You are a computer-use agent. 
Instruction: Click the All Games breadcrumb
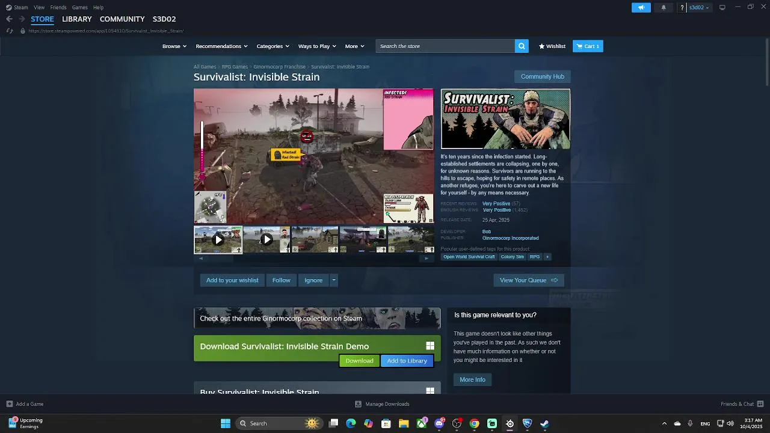pos(205,67)
